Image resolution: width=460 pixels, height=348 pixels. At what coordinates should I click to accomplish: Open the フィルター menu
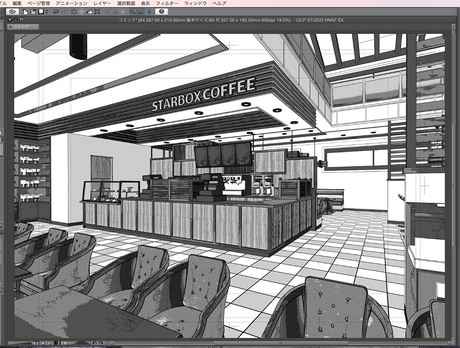[x=167, y=3]
